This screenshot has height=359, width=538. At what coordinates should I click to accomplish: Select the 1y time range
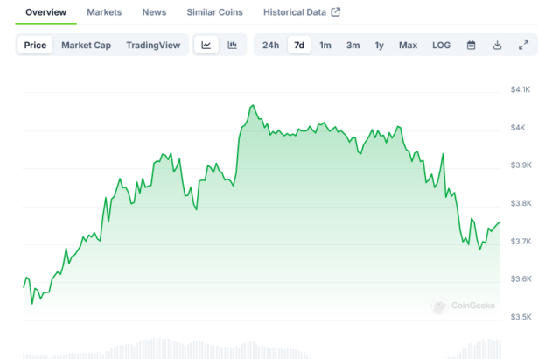coord(379,45)
